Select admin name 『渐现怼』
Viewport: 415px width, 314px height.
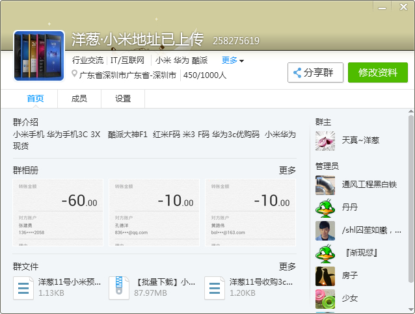(x=361, y=253)
